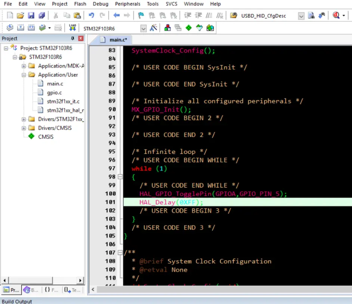Screen dimensions: 352x304
Task: Build target files icon
Action: click(x=21, y=28)
